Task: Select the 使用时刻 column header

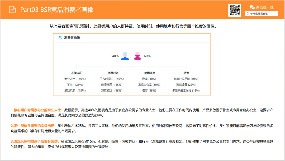Action: (113, 73)
